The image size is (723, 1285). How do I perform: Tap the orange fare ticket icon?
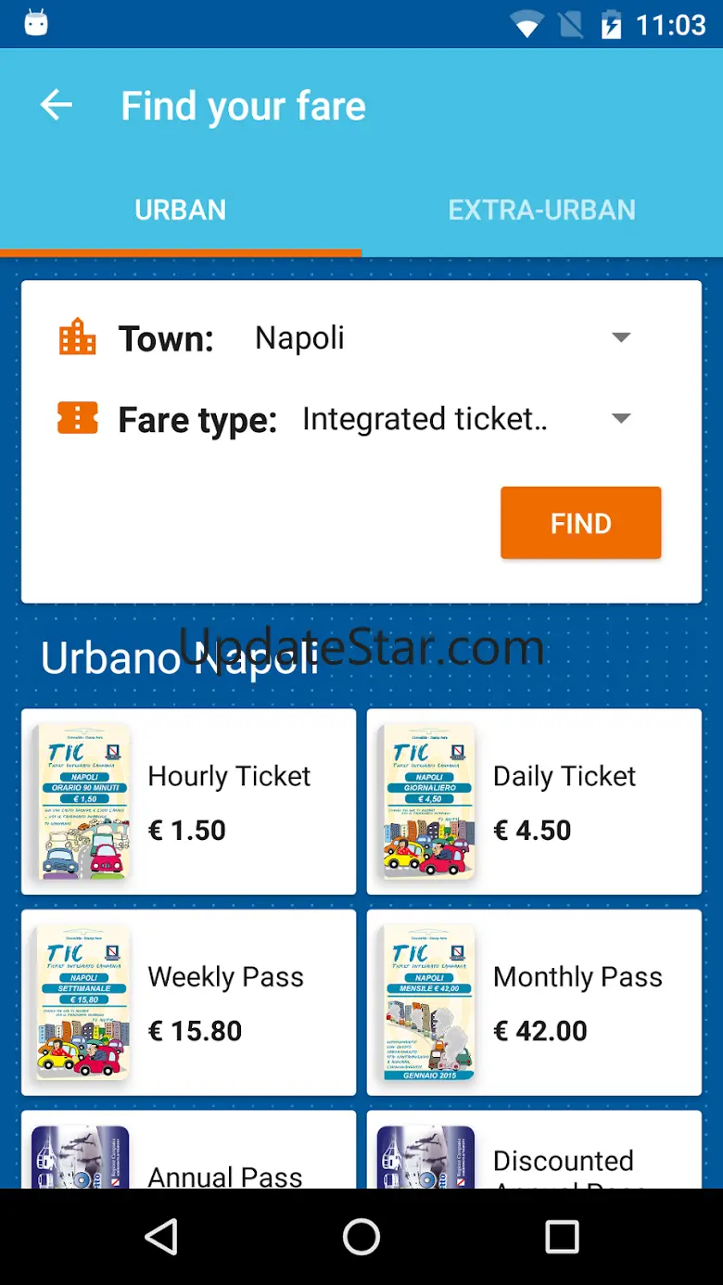[77, 418]
